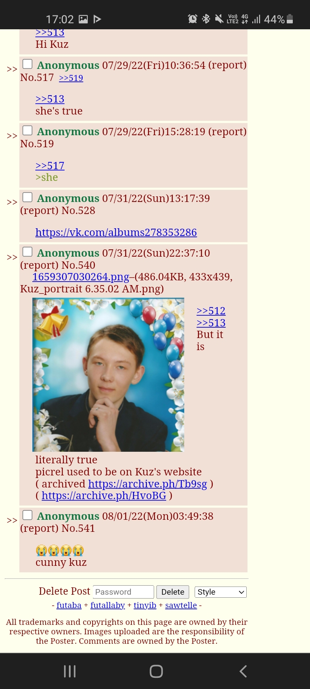Tap the Bluetooth status icon
The height and width of the screenshot is (689, 310).
206,19
